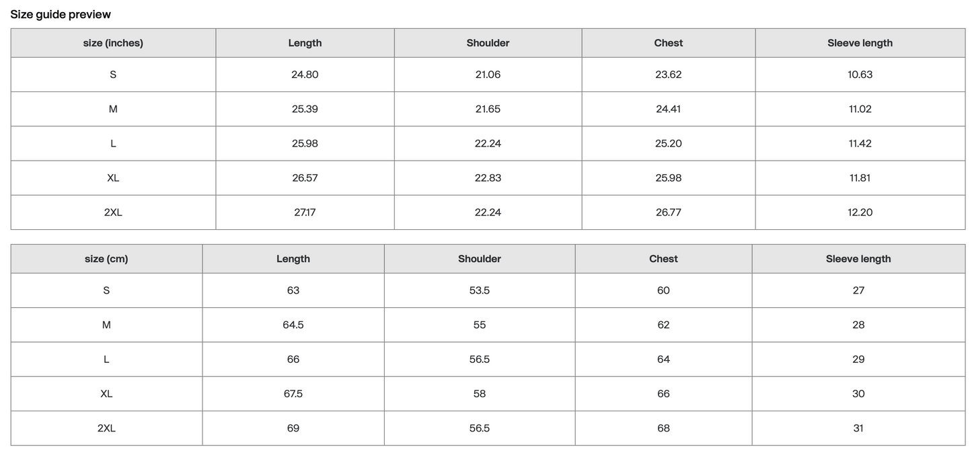Click the 53.5 shoulder value
Screen dimensions: 972x457
coord(480,290)
